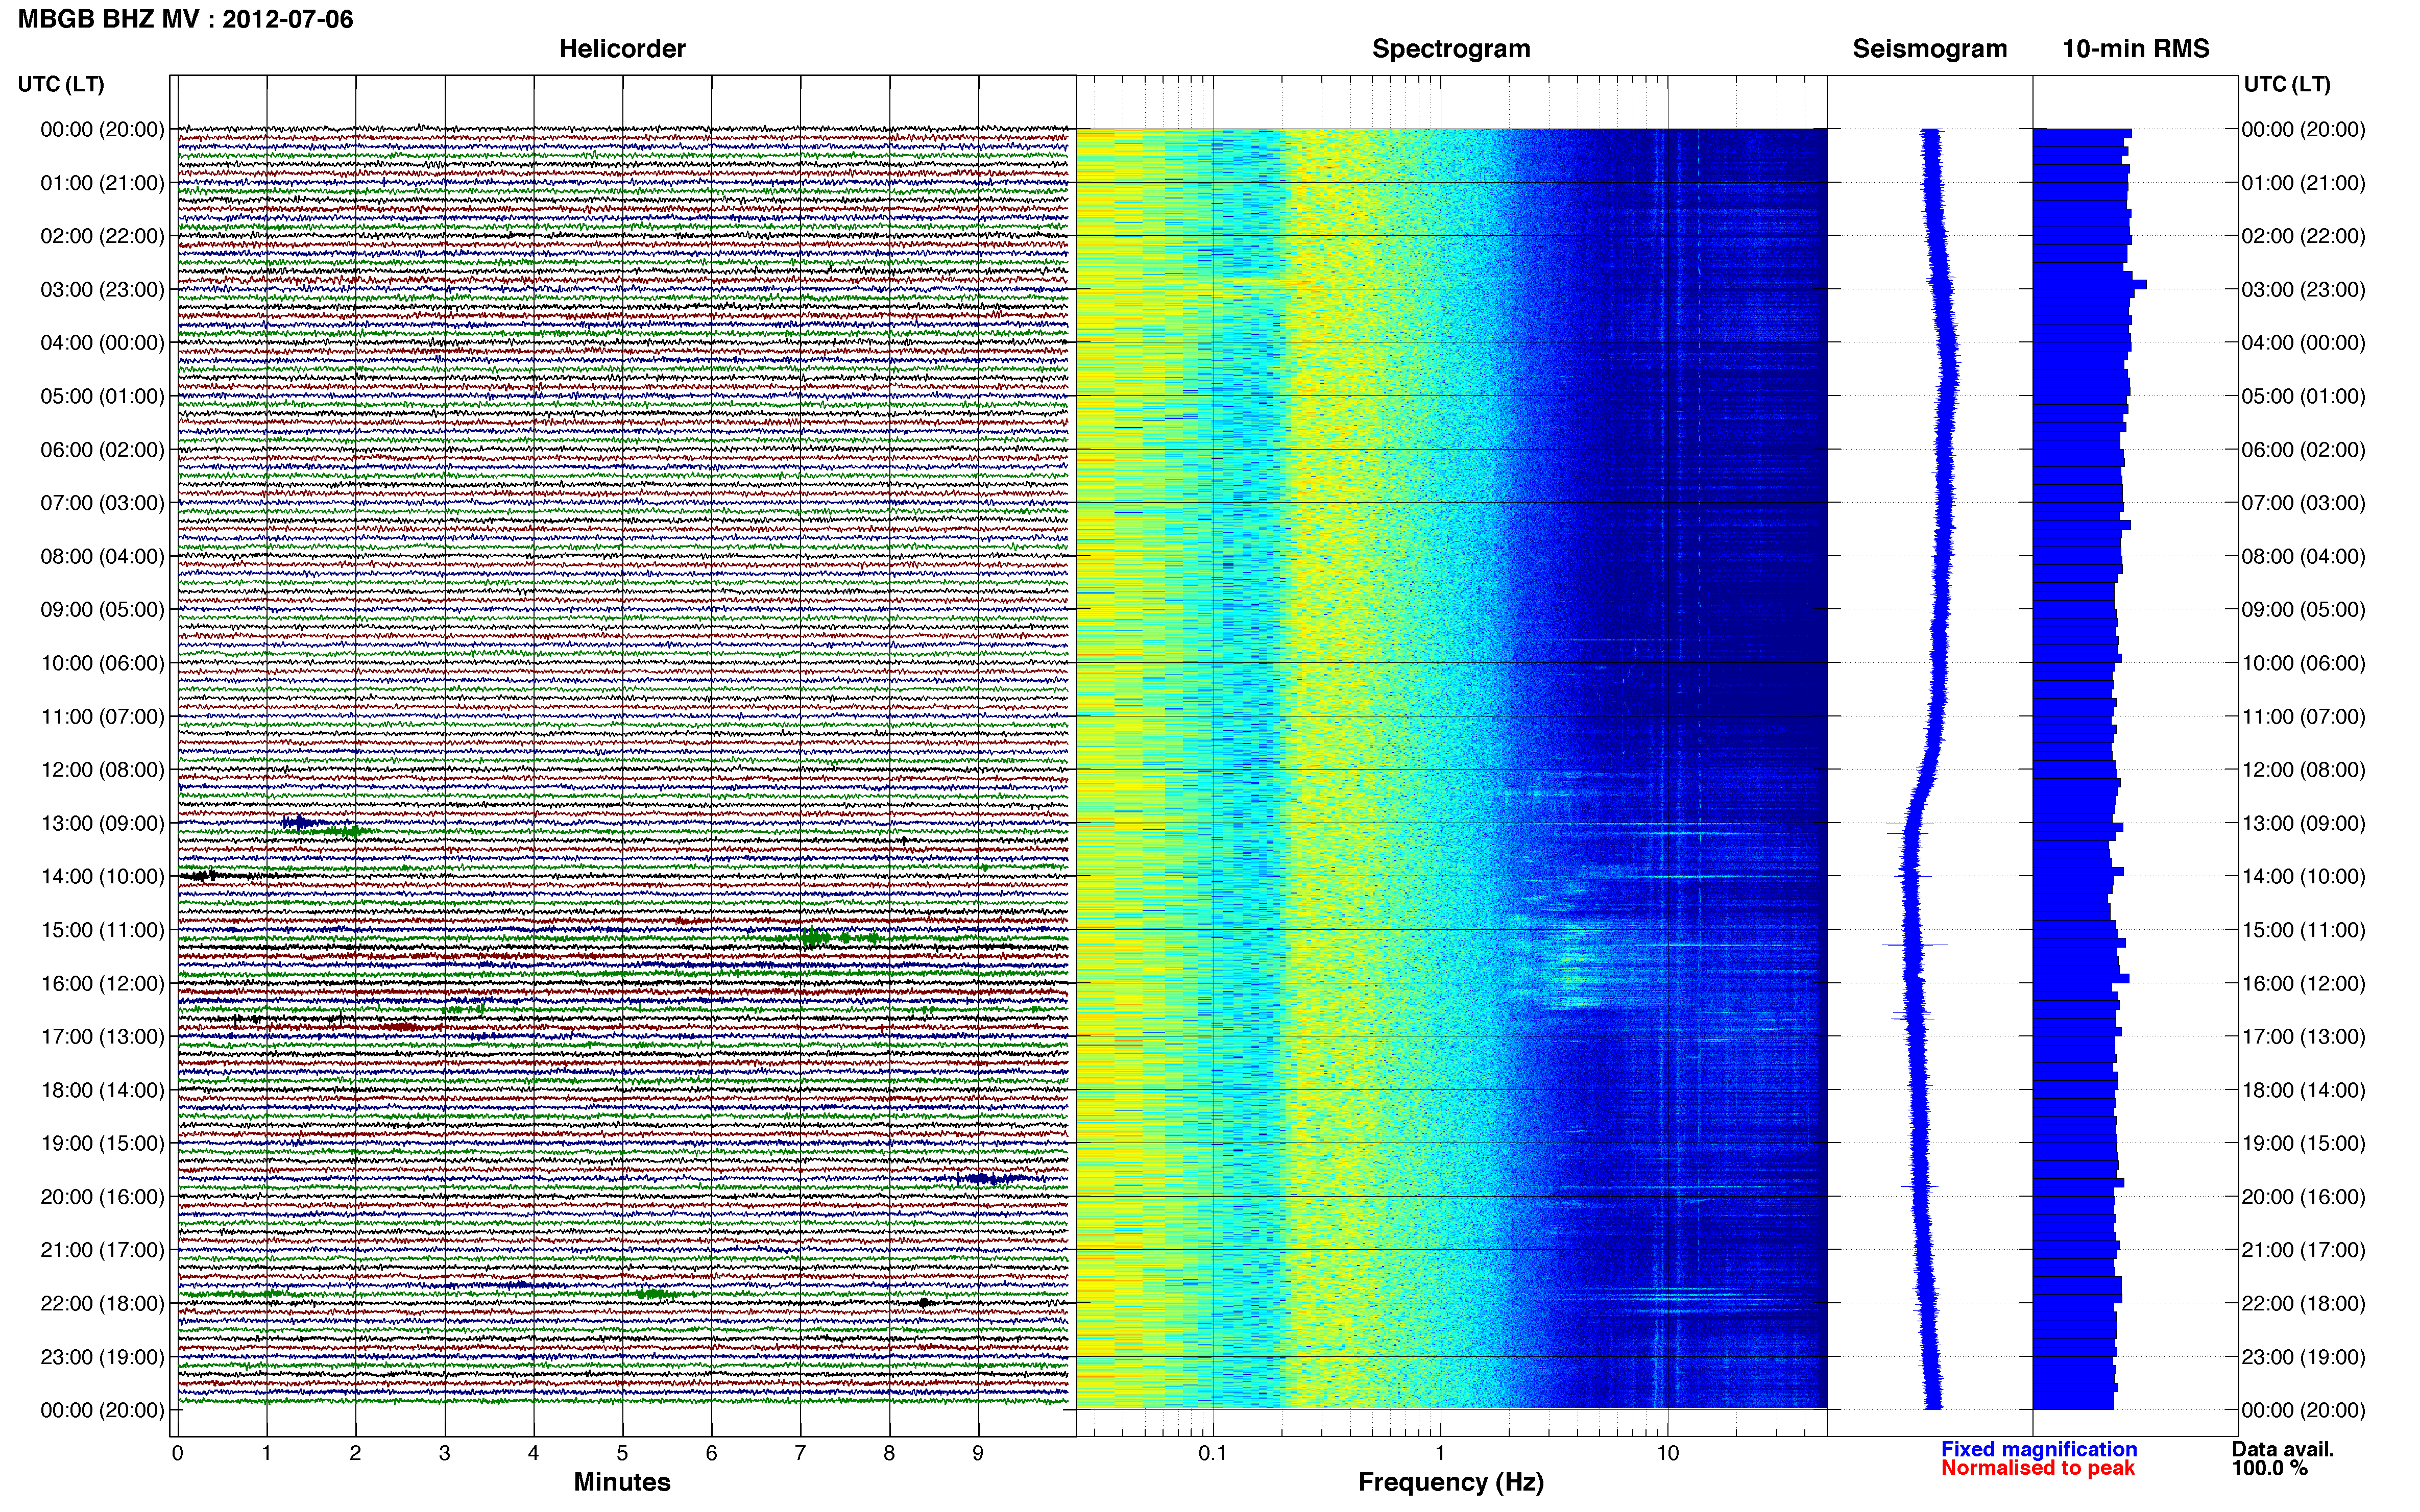Click the '0' tick on the Minutes axis
This screenshot has width=2420, height=1512.
coord(177,1454)
